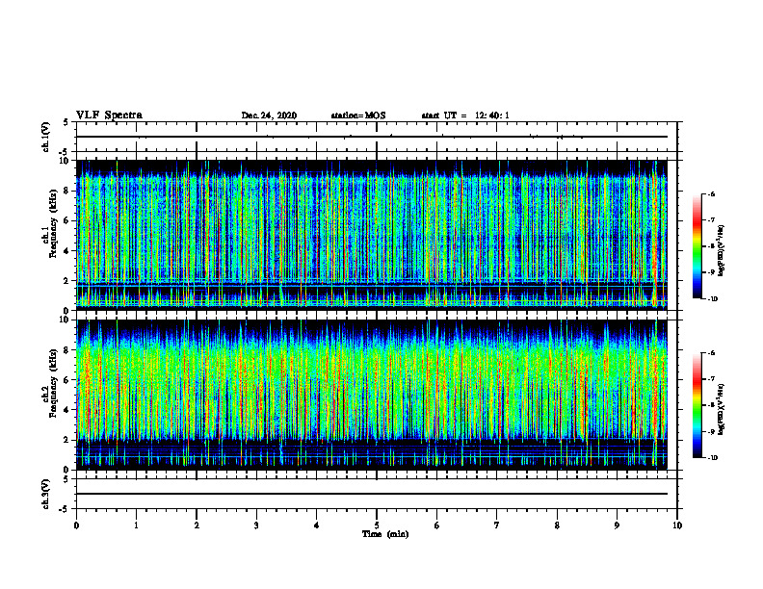
Task: Click the "-6" label on ch.1 color bar
Action: [711, 193]
